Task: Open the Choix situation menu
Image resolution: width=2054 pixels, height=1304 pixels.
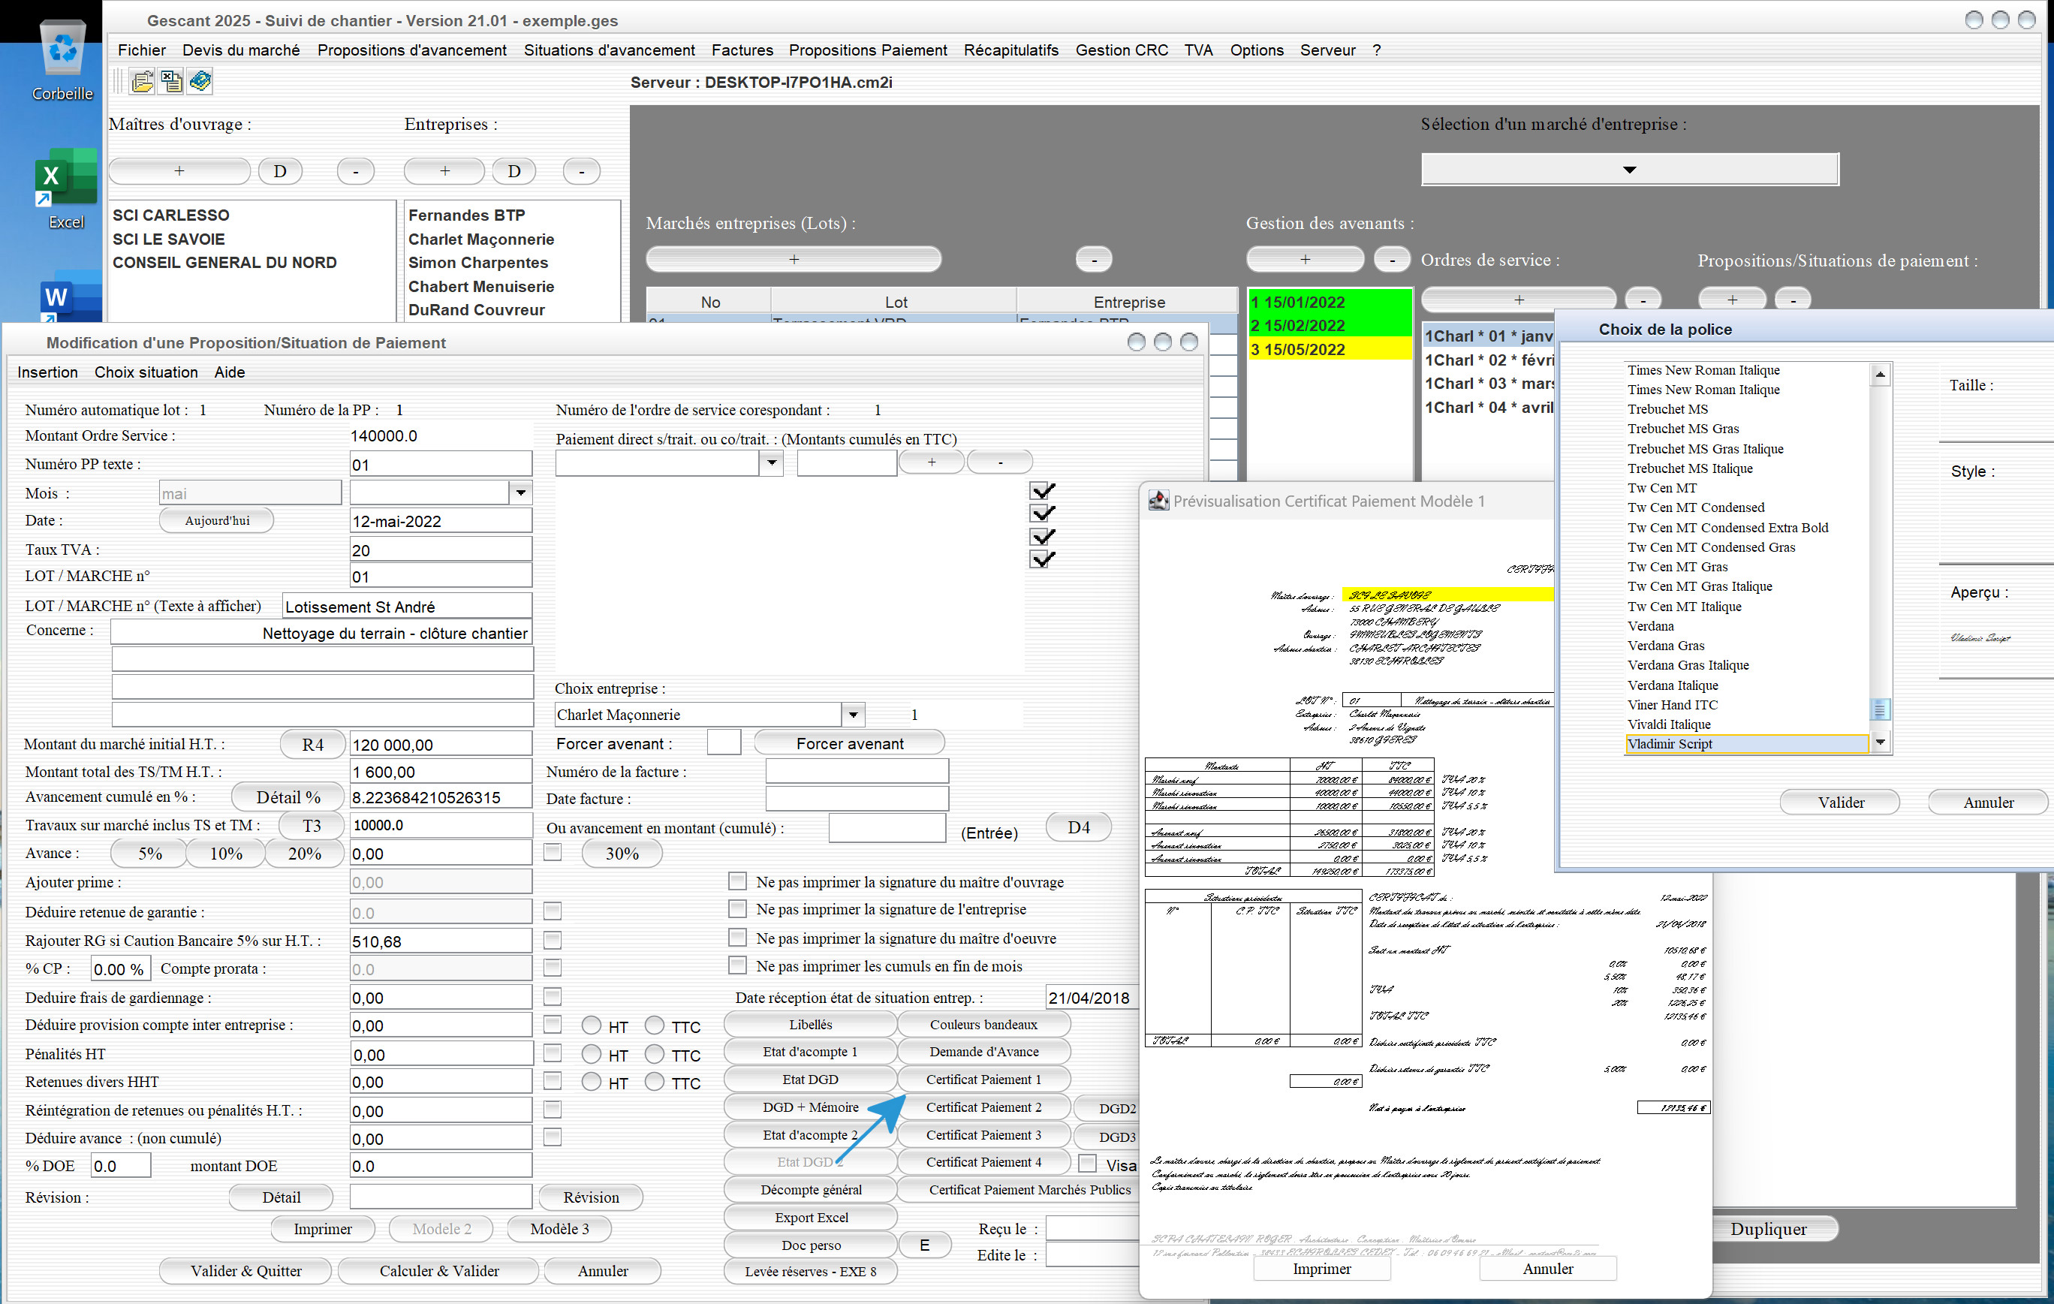Action: pyautogui.click(x=146, y=372)
